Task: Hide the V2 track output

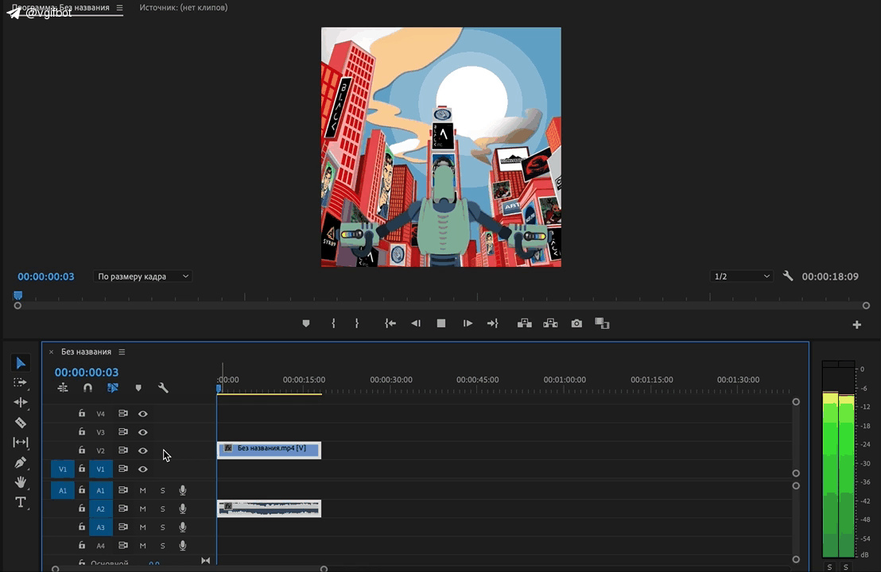Action: pos(142,450)
